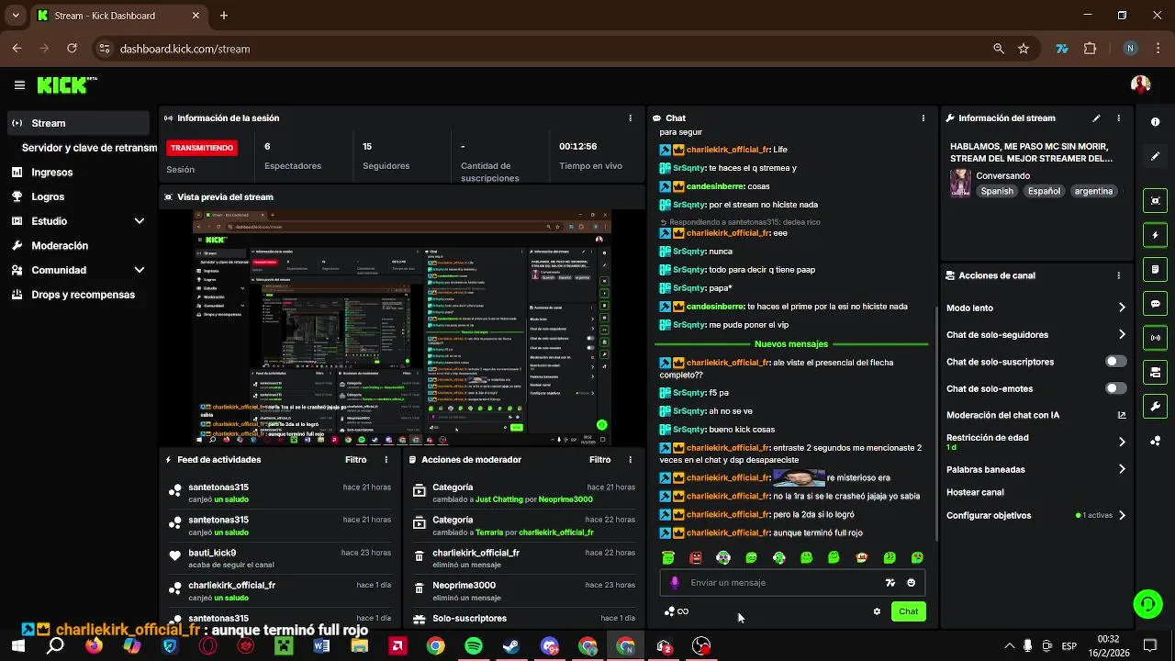Select Stream in left sidebar

point(77,123)
